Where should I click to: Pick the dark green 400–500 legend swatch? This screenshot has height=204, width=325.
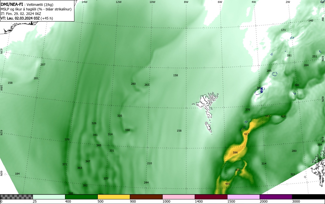pyautogui.click(x=81, y=197)
